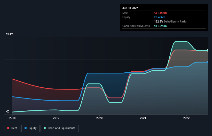
Task: Click the Debt row label in tooltip
Action: (125, 13)
